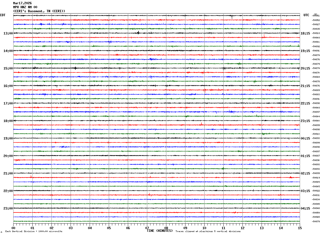Select the 20:00 CDT row label
The height and width of the screenshot is (235, 321).
pos(8,156)
